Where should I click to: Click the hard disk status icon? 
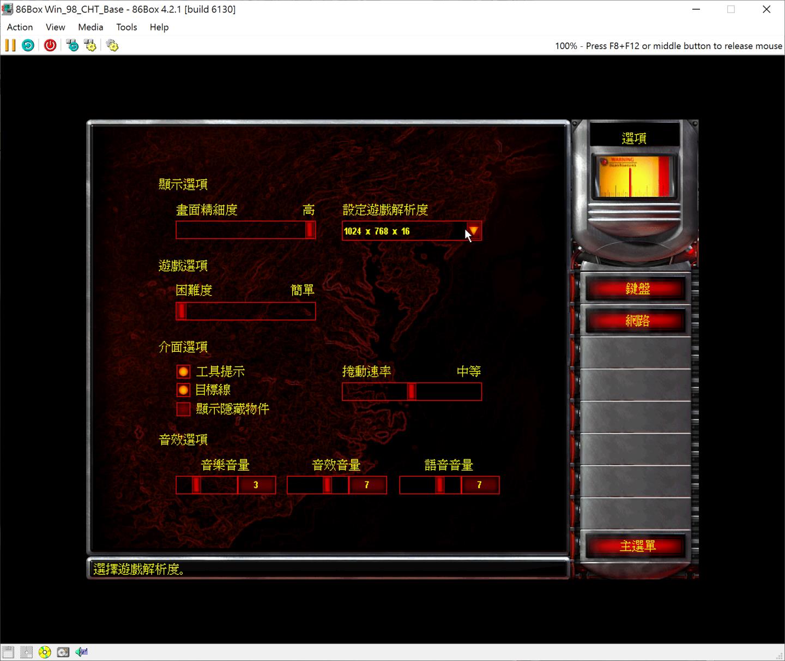click(x=63, y=652)
